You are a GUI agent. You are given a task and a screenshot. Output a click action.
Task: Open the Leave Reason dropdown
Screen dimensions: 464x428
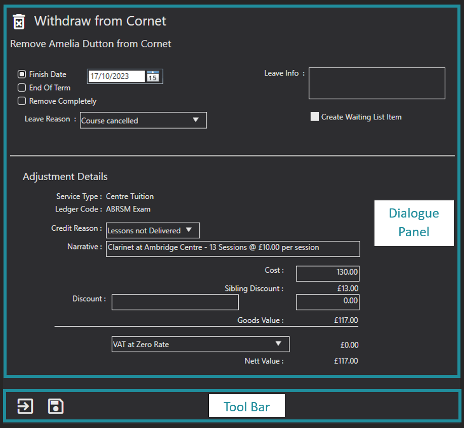143,120
